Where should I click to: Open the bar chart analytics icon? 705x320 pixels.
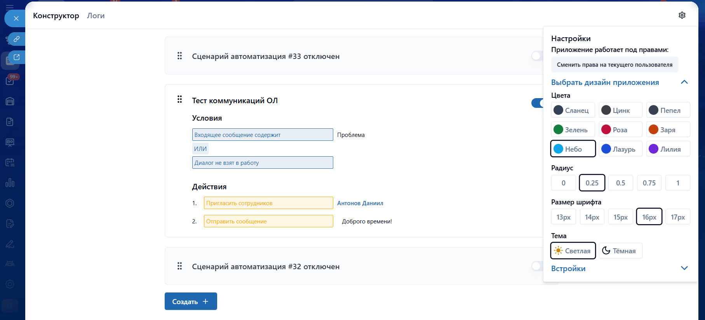(10, 183)
